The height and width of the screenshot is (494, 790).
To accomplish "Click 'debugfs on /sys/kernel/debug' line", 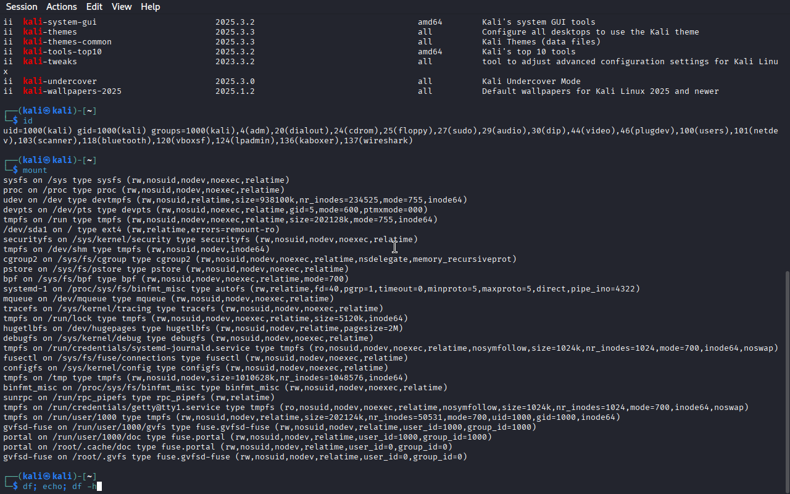I will click(x=188, y=338).
